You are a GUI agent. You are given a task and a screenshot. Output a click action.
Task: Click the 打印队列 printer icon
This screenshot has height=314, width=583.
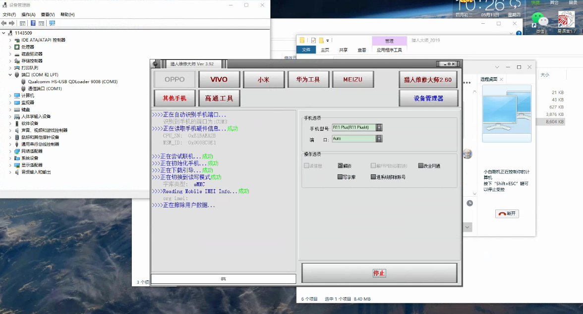click(x=17, y=68)
